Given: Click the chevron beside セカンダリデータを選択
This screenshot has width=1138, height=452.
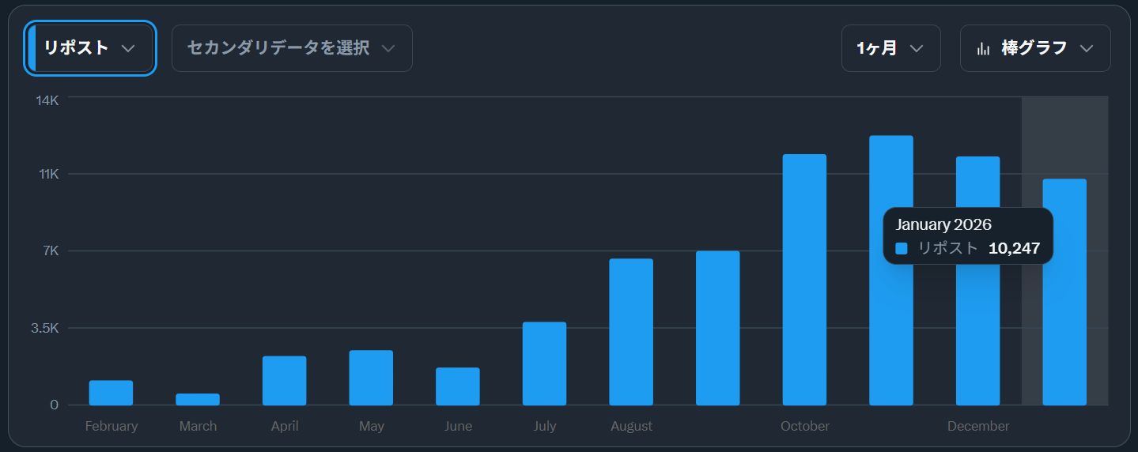Looking at the screenshot, I should (388, 48).
